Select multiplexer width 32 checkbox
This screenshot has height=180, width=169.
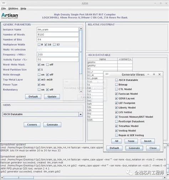point(54,45)
